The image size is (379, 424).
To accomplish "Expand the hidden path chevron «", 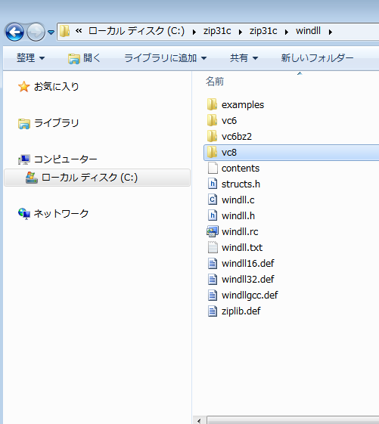I will (79, 31).
